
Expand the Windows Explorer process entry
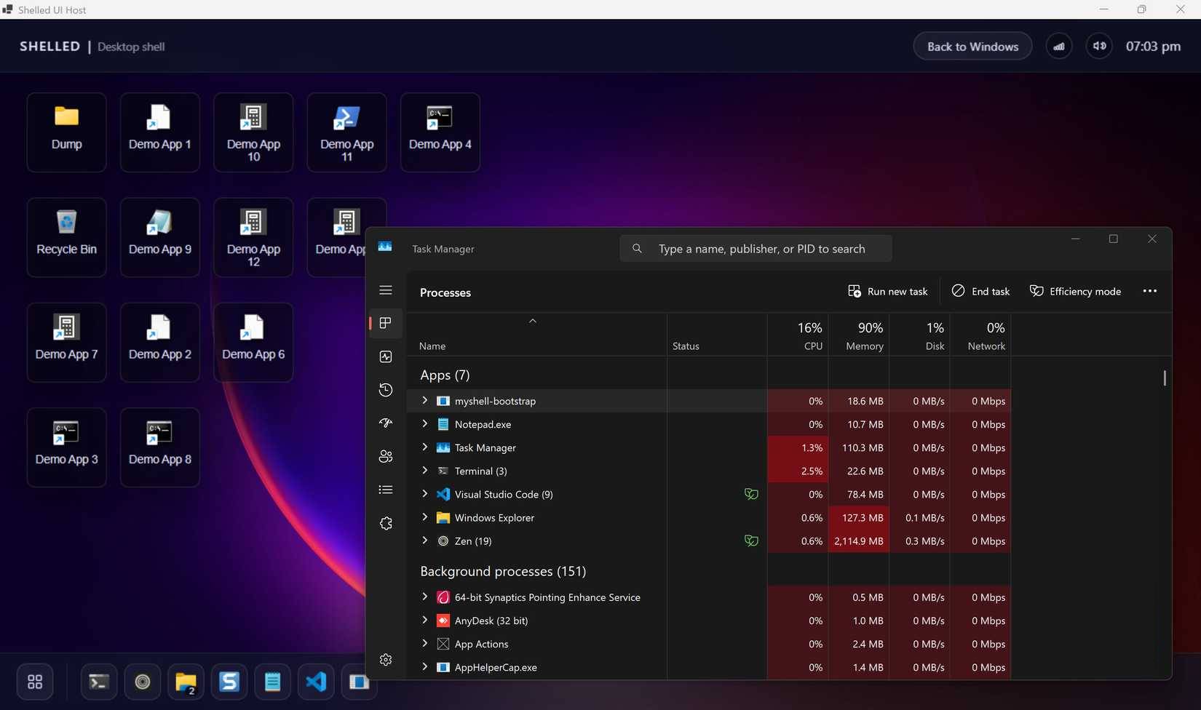(x=424, y=517)
